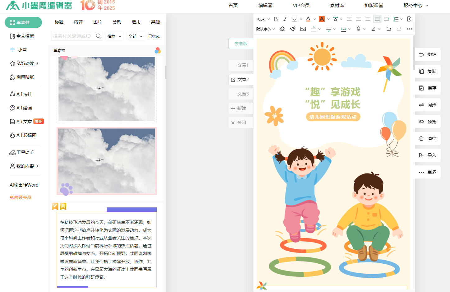The image size is (450, 292).
Task: Click the search magnifier icon
Action: click(x=99, y=36)
